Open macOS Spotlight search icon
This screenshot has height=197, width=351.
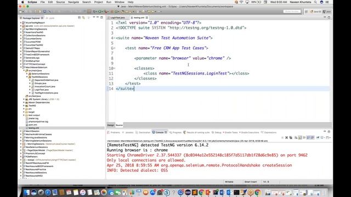click(x=315, y=2)
